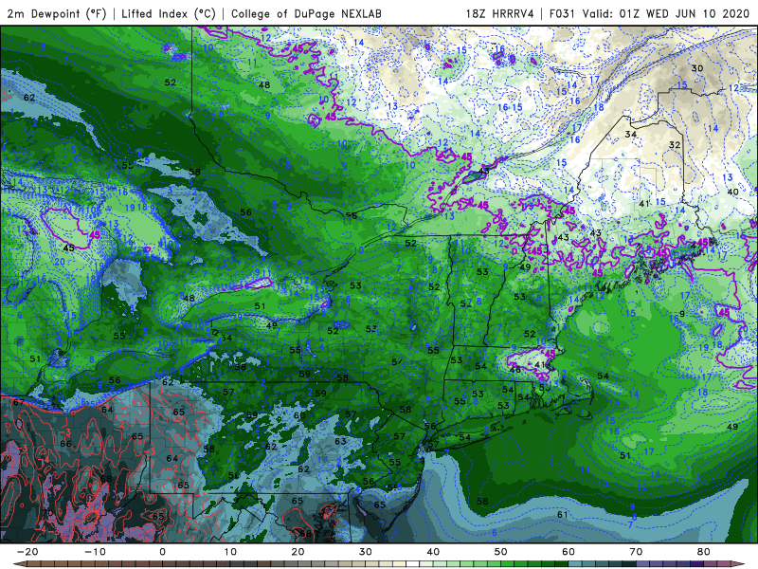
Task: Click the black '46' dewpoint value on map
Action: click(x=515, y=370)
